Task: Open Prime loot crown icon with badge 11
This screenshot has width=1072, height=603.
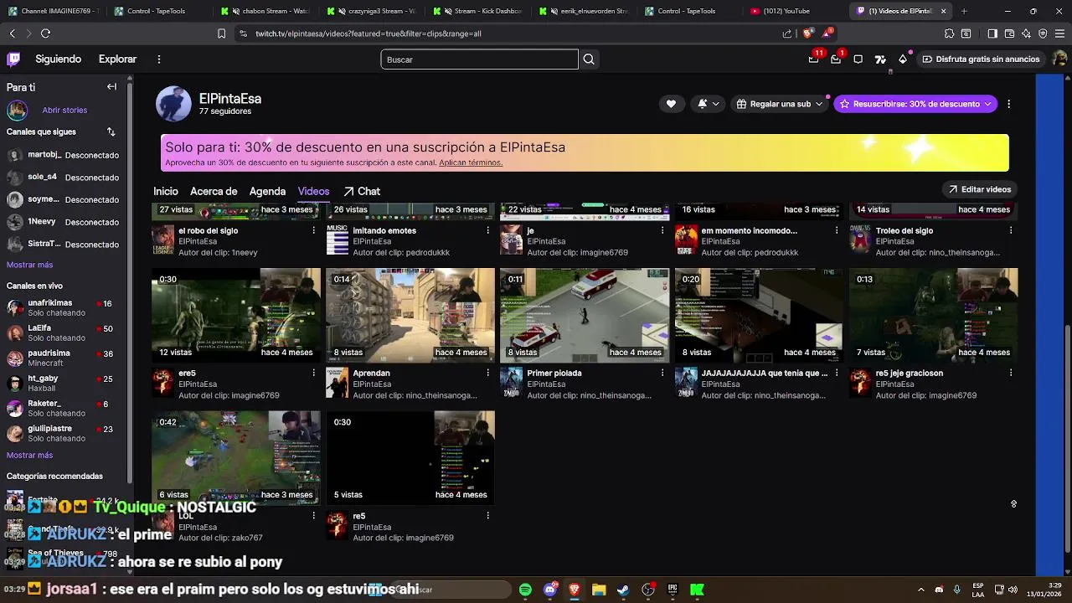Action: [813, 59]
